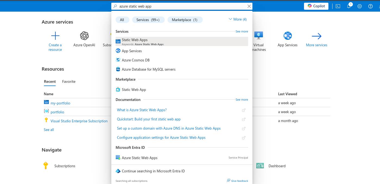380x184 pixels.
Task: Click my-portfolio static web app icon
Action: tap(46, 102)
